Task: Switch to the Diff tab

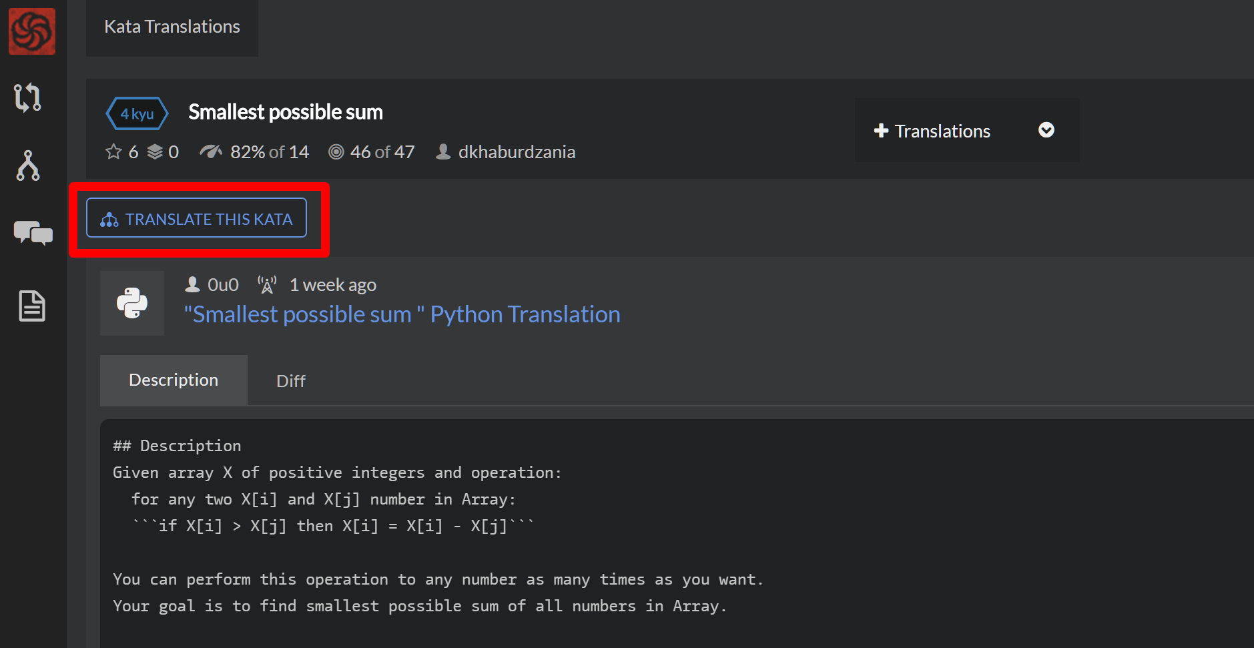Action: point(290,381)
